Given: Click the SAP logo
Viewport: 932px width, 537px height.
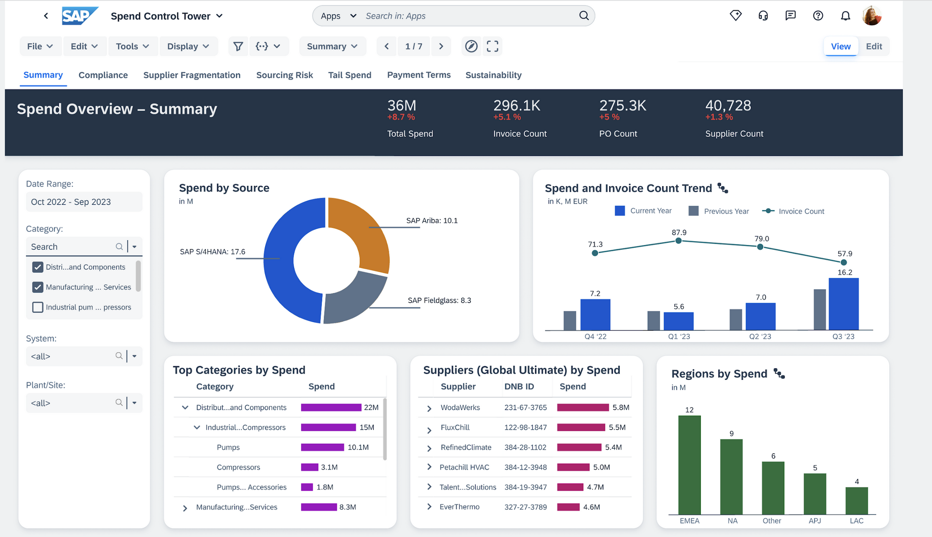Looking at the screenshot, I should click(x=80, y=16).
